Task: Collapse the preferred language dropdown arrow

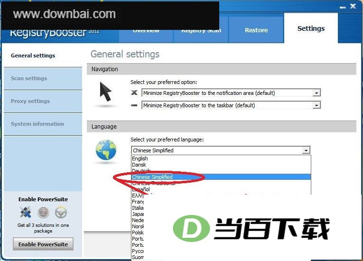Action: [x=306, y=150]
